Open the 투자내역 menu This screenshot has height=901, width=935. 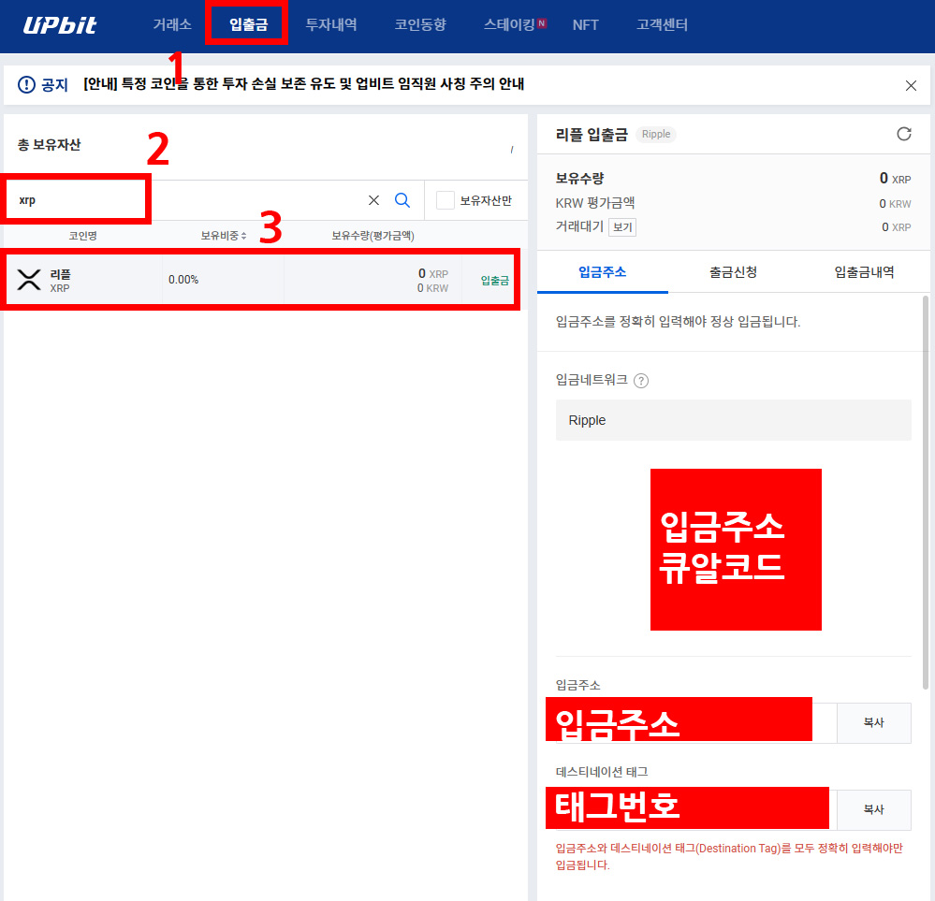pos(331,25)
